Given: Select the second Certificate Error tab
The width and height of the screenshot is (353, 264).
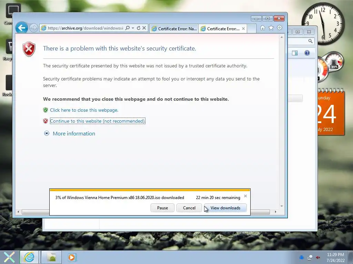Looking at the screenshot, I should 220,29.
